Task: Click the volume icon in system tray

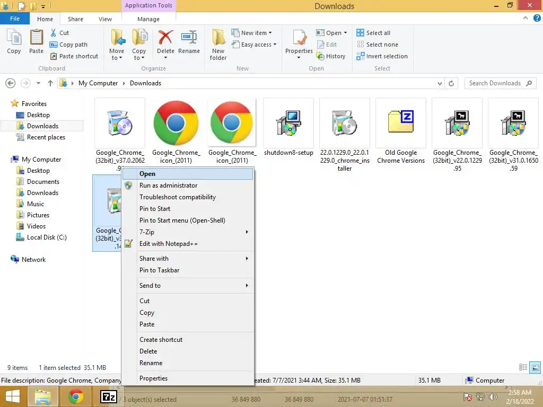Action: [x=493, y=396]
